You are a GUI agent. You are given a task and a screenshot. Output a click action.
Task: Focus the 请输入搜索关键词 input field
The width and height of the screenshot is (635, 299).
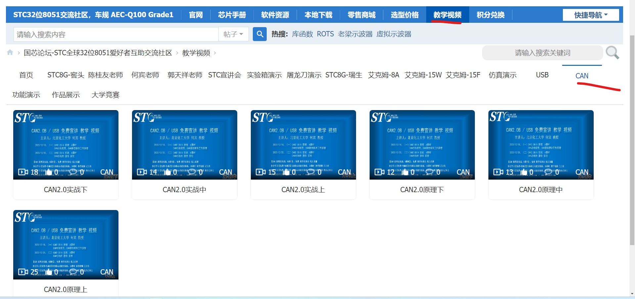[x=542, y=53]
